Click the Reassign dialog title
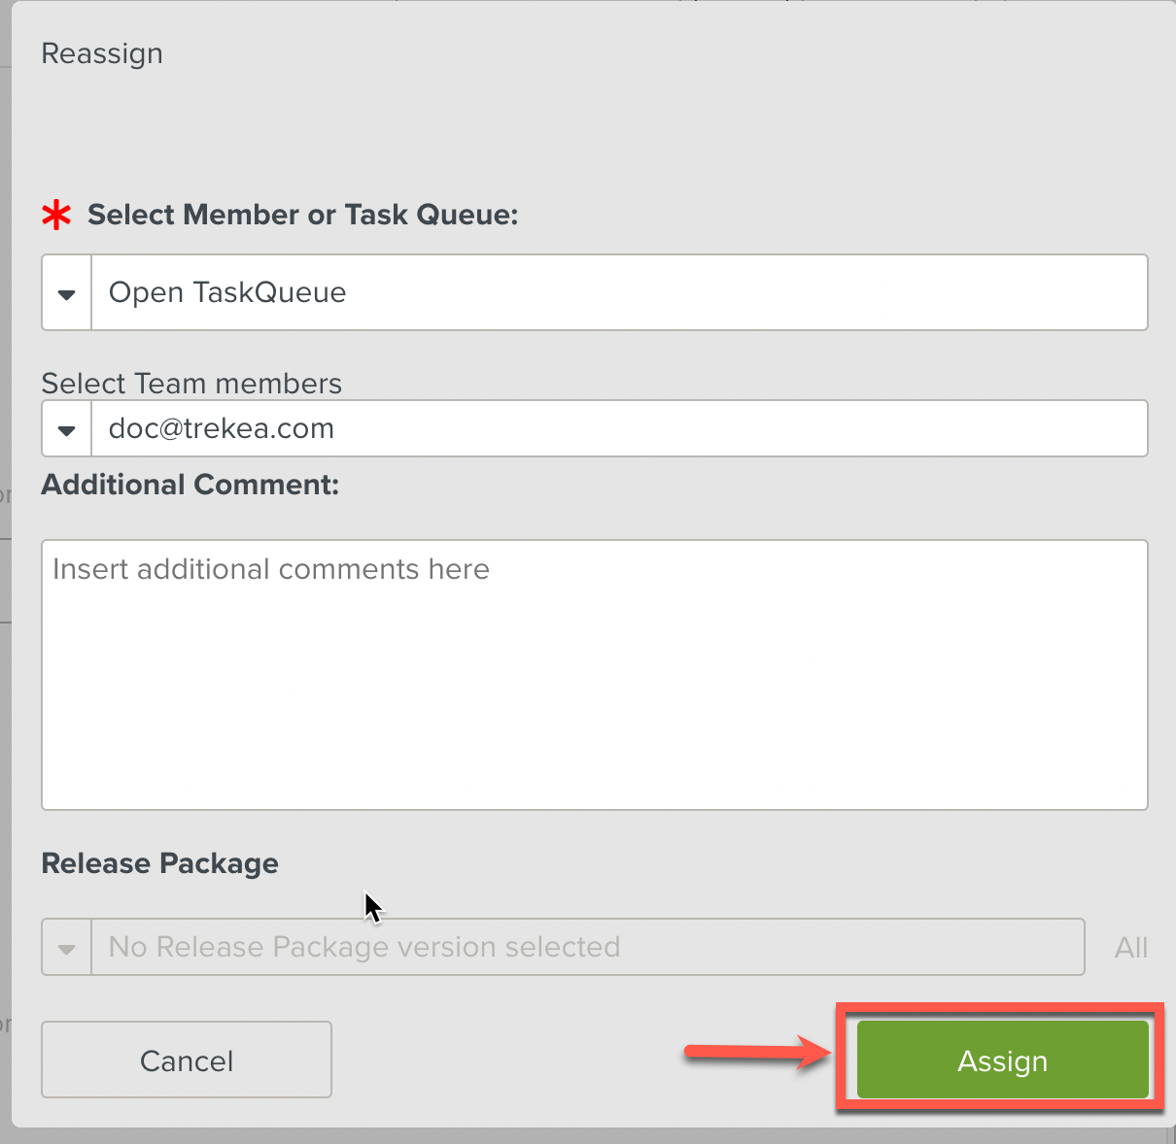This screenshot has height=1144, width=1176. tap(102, 53)
